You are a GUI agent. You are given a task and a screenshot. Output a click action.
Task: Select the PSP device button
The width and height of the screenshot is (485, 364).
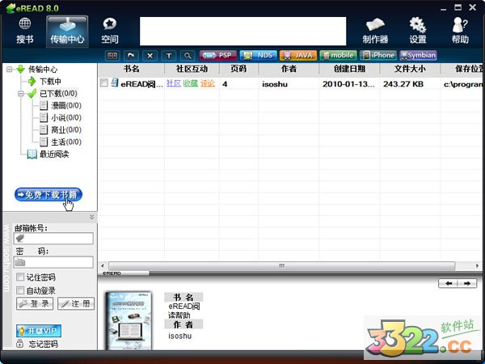pos(218,55)
